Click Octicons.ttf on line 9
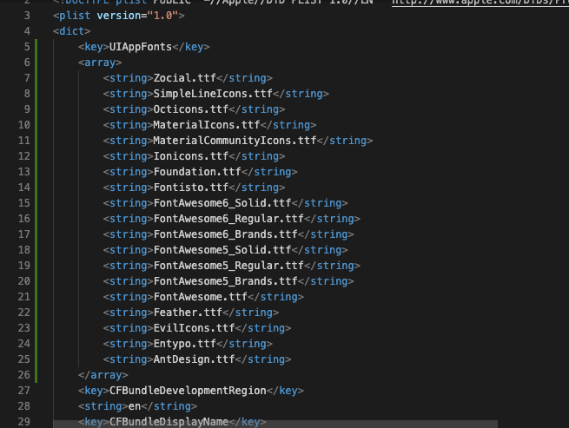Screen dimensions: 569x428 191,109
